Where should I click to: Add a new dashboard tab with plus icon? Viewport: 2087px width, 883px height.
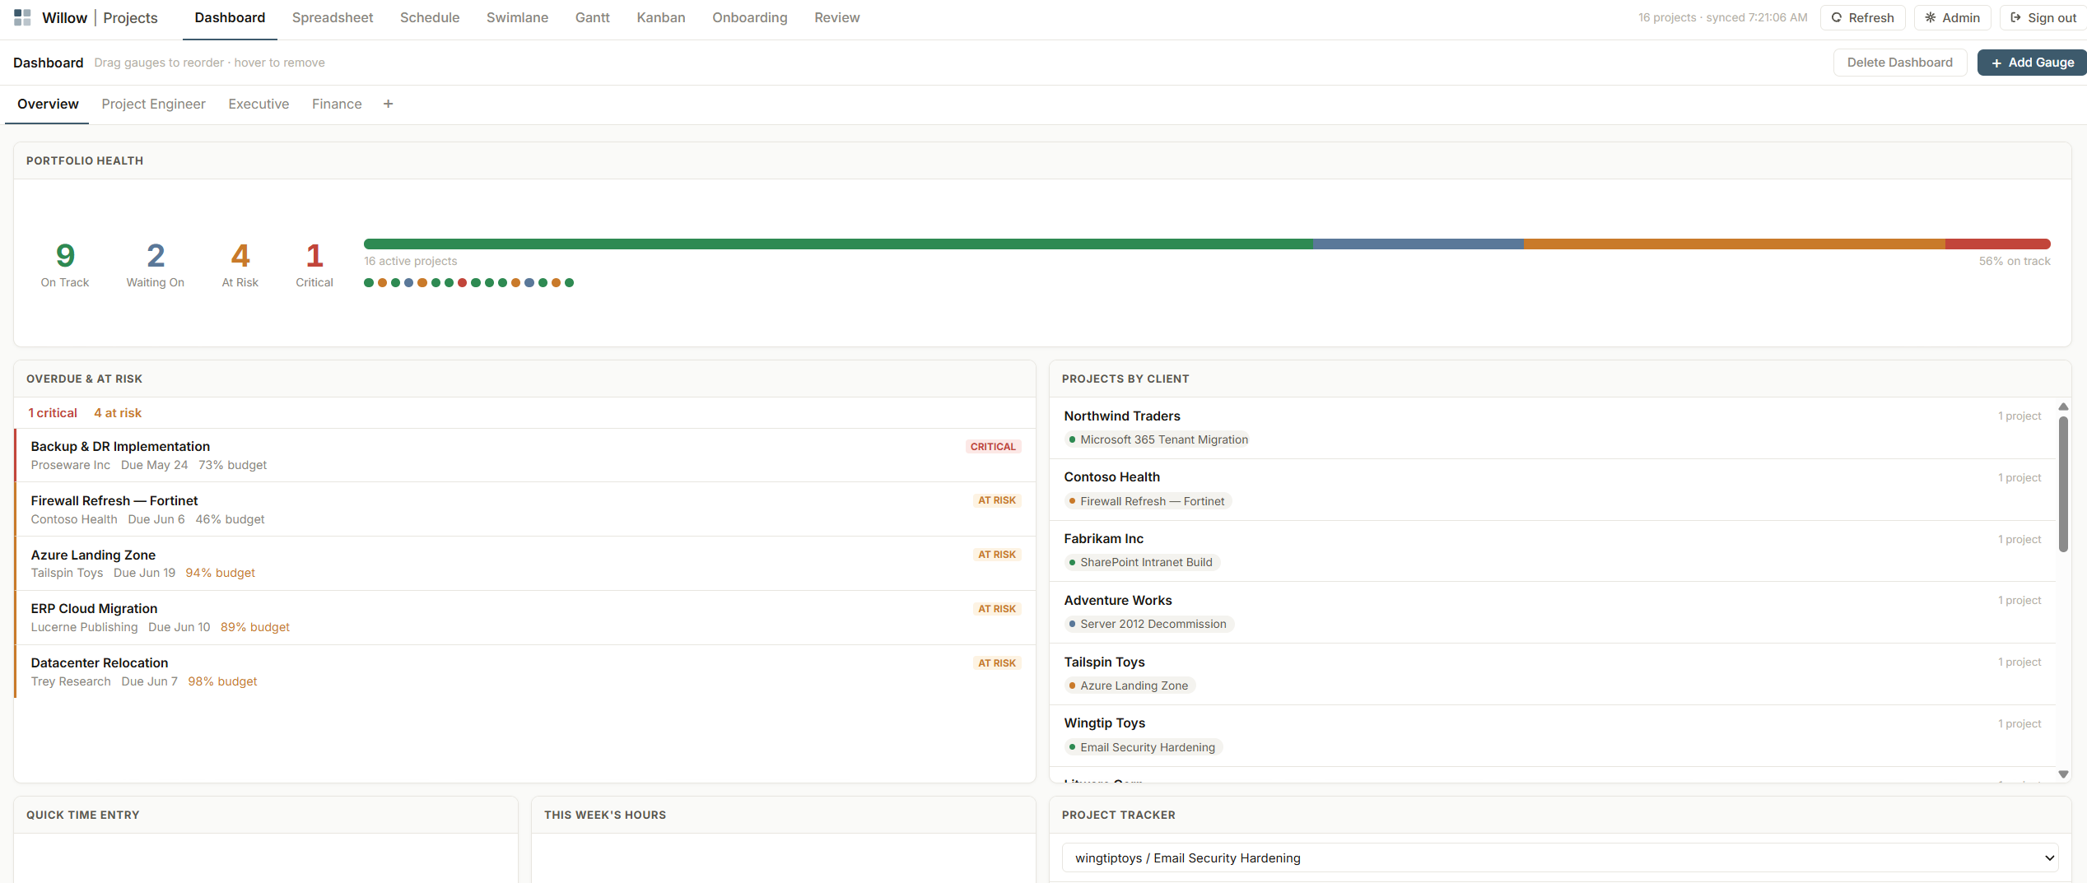pos(388,104)
